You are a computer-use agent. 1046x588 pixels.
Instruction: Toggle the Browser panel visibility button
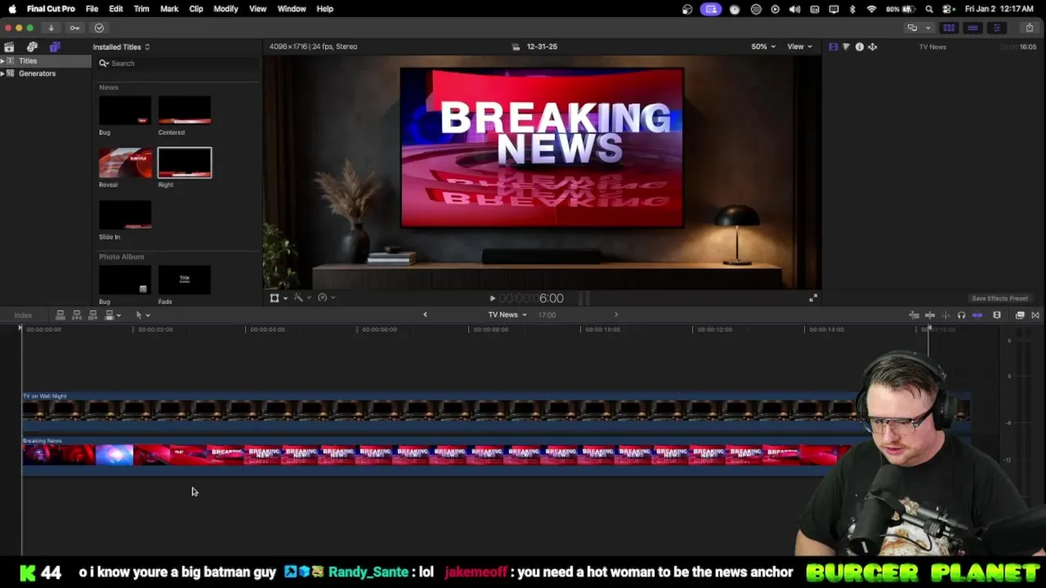949,28
